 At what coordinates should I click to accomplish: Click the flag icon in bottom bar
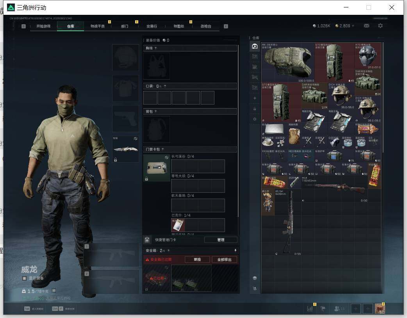pos(323,309)
